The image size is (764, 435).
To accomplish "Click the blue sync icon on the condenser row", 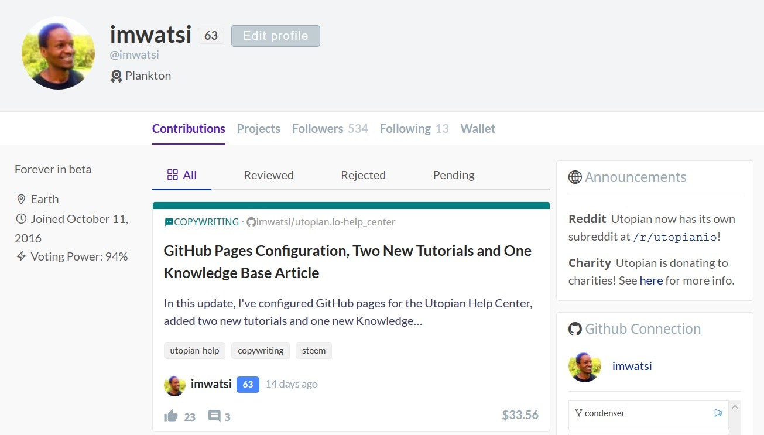I will click(x=718, y=413).
